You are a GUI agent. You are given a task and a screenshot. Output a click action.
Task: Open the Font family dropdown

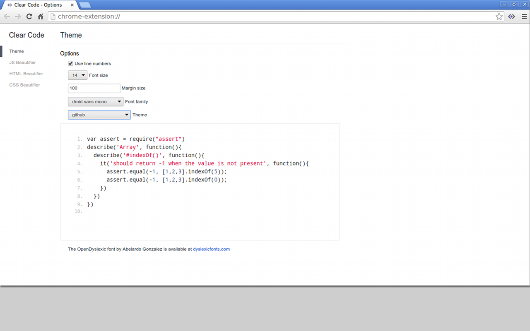tap(96, 101)
